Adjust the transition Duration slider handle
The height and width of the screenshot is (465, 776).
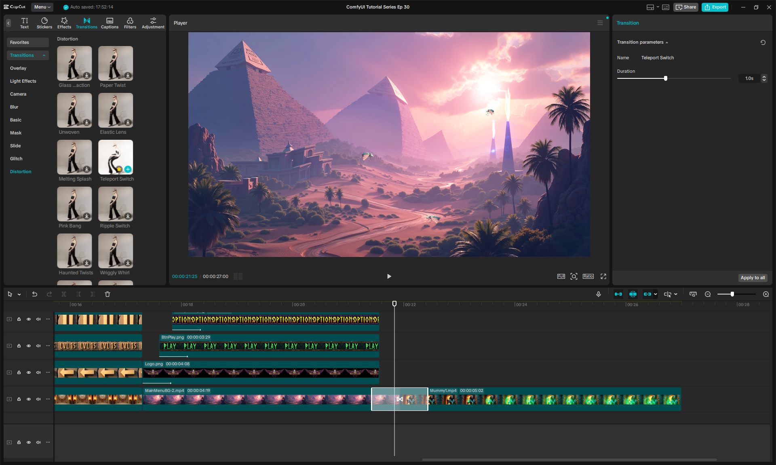665,78
